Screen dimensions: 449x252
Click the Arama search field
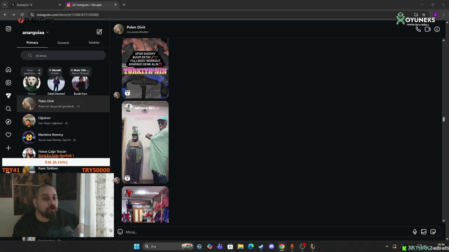point(63,55)
